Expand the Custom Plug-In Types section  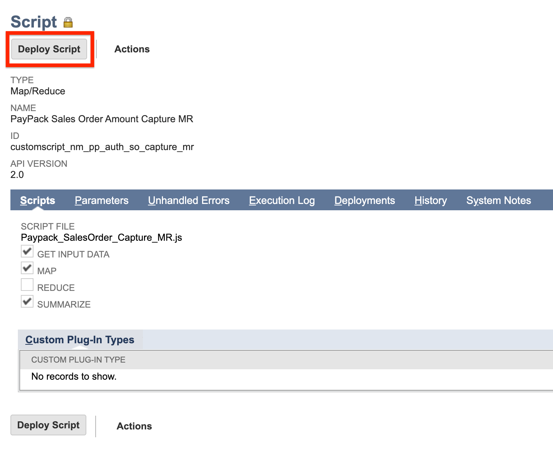pos(80,340)
